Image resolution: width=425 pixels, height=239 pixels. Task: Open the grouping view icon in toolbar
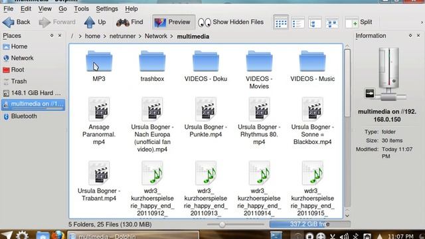(x=332, y=23)
